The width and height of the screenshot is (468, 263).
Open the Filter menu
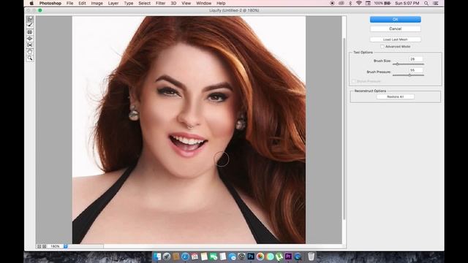coord(160,3)
